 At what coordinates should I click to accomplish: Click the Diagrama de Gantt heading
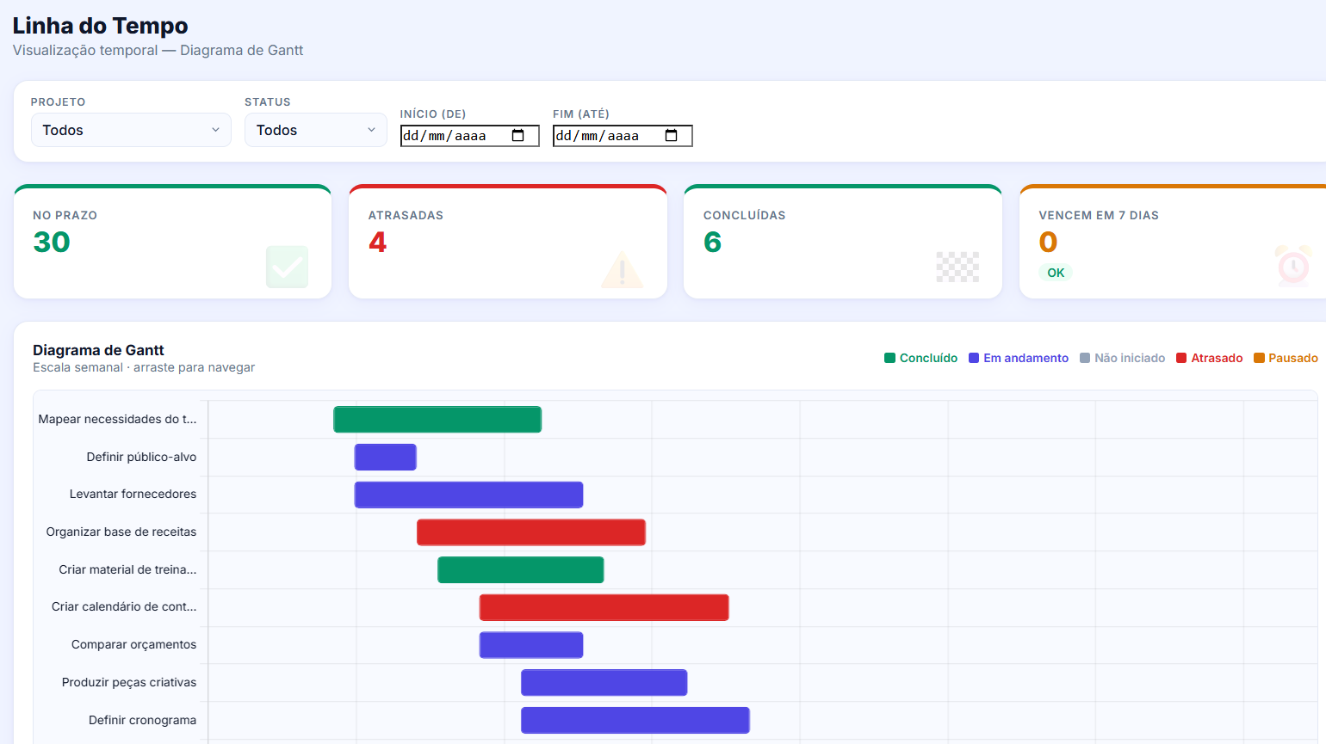[x=98, y=350]
